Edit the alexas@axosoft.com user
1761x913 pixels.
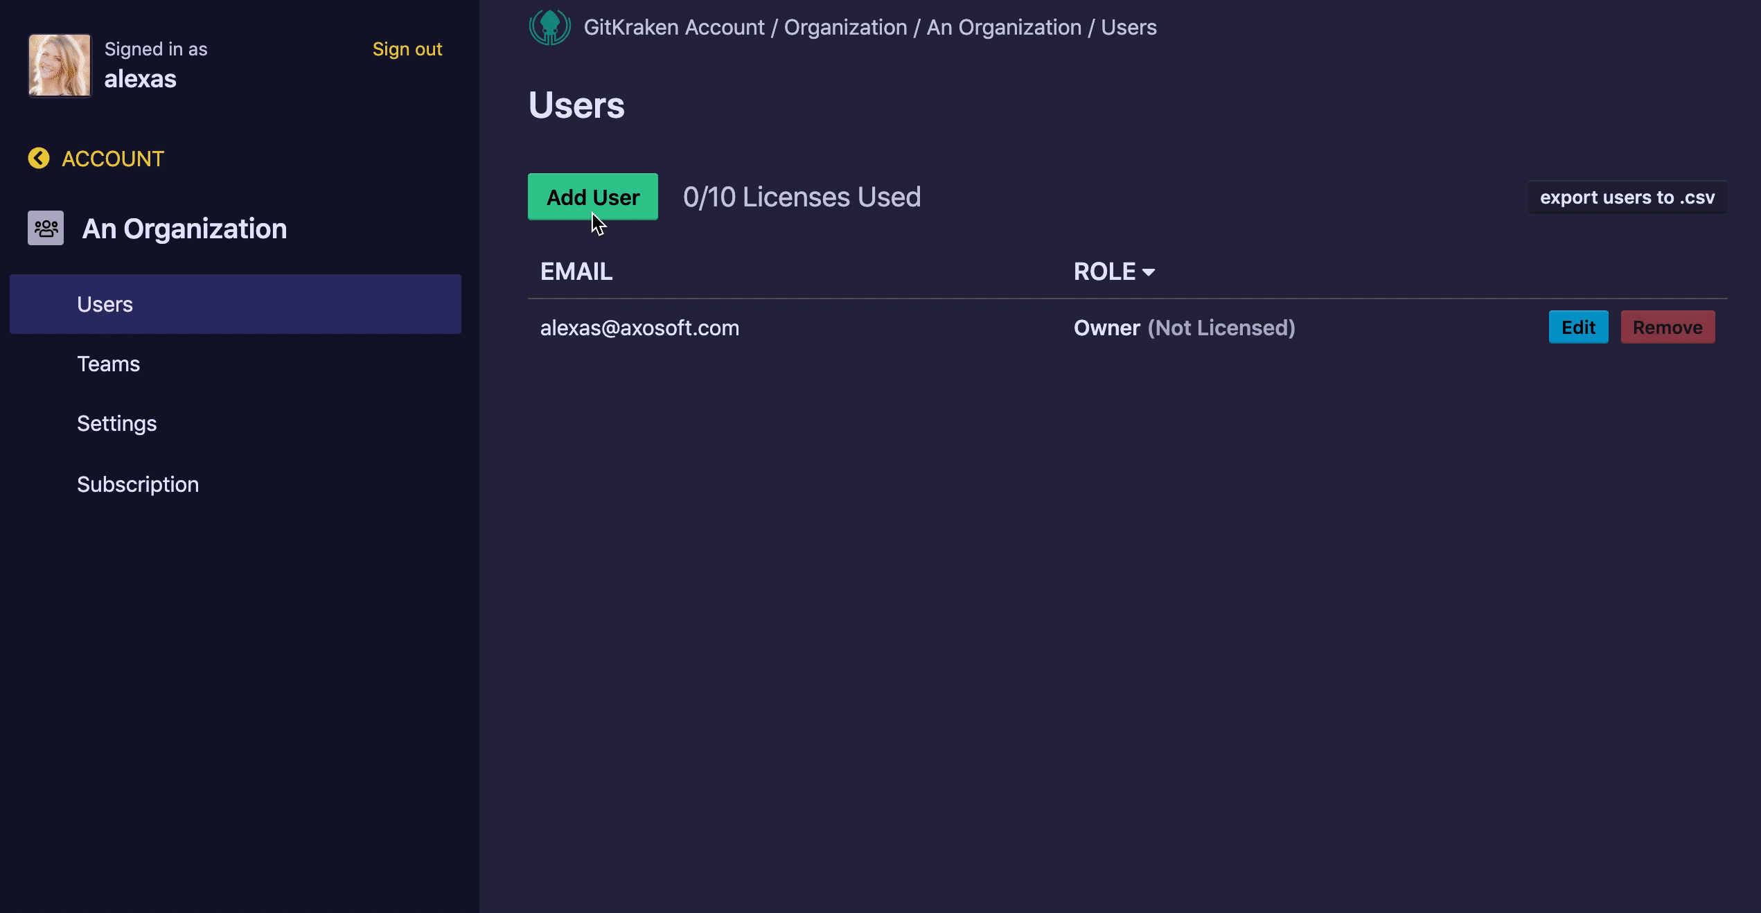pos(1578,327)
